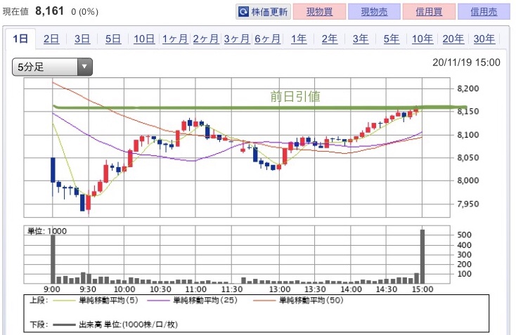Select the 30年 period tab
This screenshot has width=516, height=335.
point(484,39)
